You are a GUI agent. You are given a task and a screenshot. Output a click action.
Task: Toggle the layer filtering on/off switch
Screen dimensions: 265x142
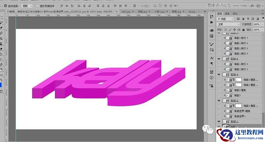pos(263,18)
